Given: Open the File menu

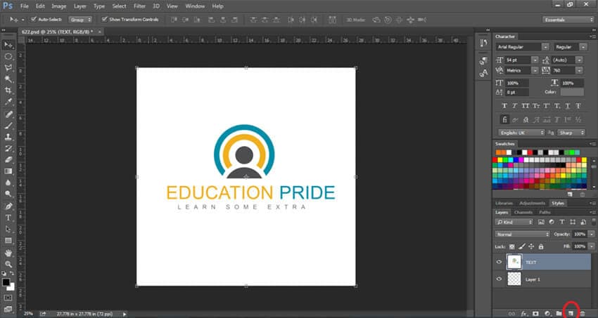Looking at the screenshot, I should pyautogui.click(x=25, y=6).
